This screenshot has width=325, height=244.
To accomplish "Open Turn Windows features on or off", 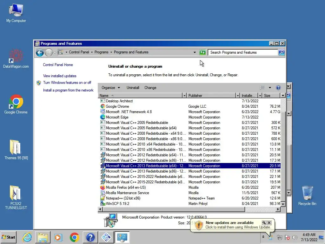I will pos(67,83).
